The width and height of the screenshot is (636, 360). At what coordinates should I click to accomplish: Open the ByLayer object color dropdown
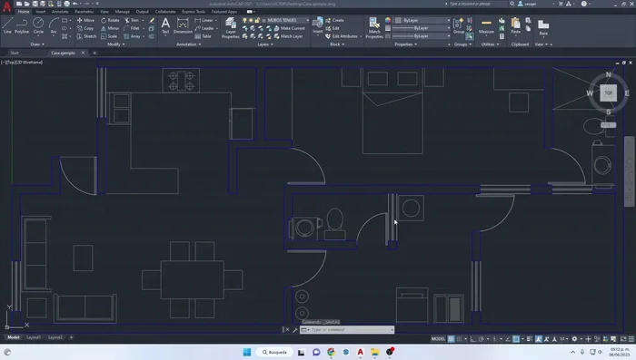click(x=422, y=20)
